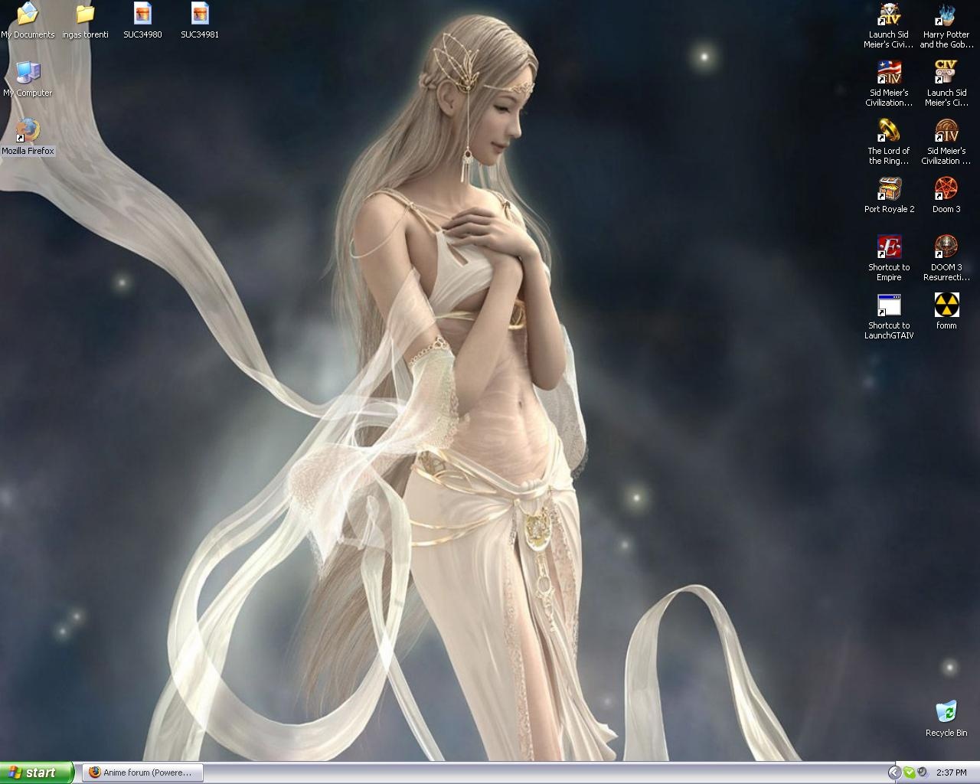980x784 pixels.
Task: Select the SUC34980 file icon
Action: pyautogui.click(x=142, y=14)
